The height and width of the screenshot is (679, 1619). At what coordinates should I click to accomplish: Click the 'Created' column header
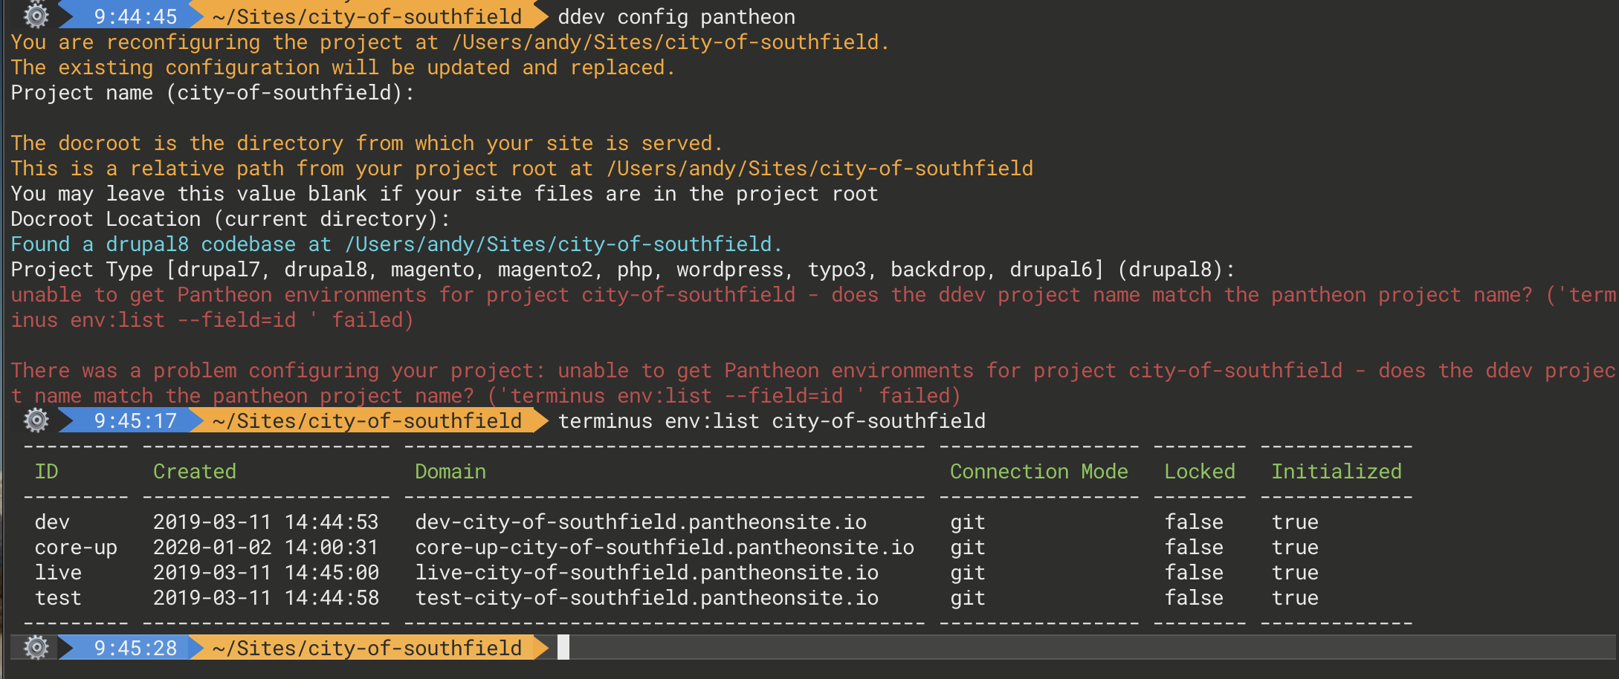coord(195,472)
